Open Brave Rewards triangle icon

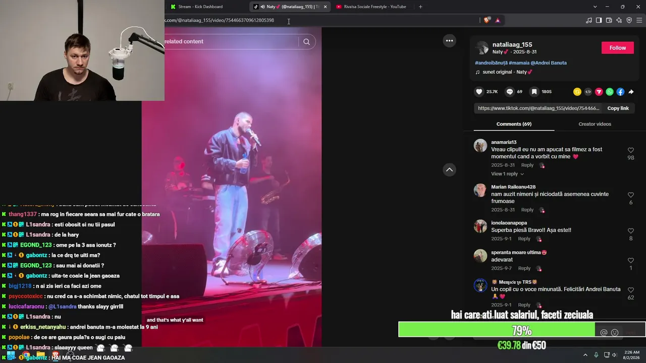click(498, 20)
